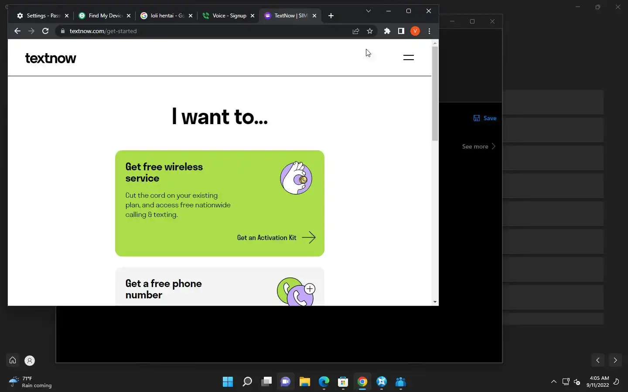Click the Get free wireless service heading
This screenshot has height=392, width=628.
click(x=164, y=172)
